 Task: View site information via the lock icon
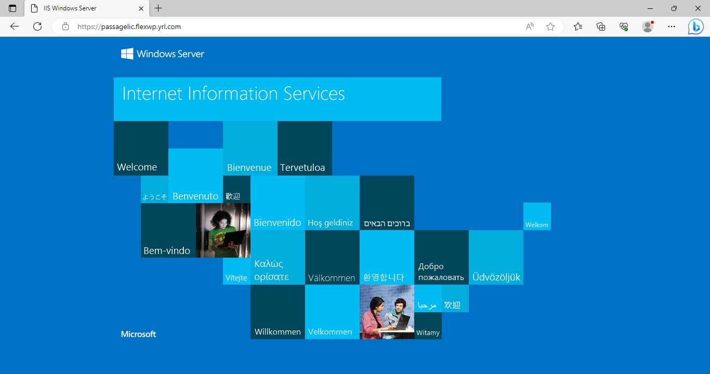(x=65, y=26)
